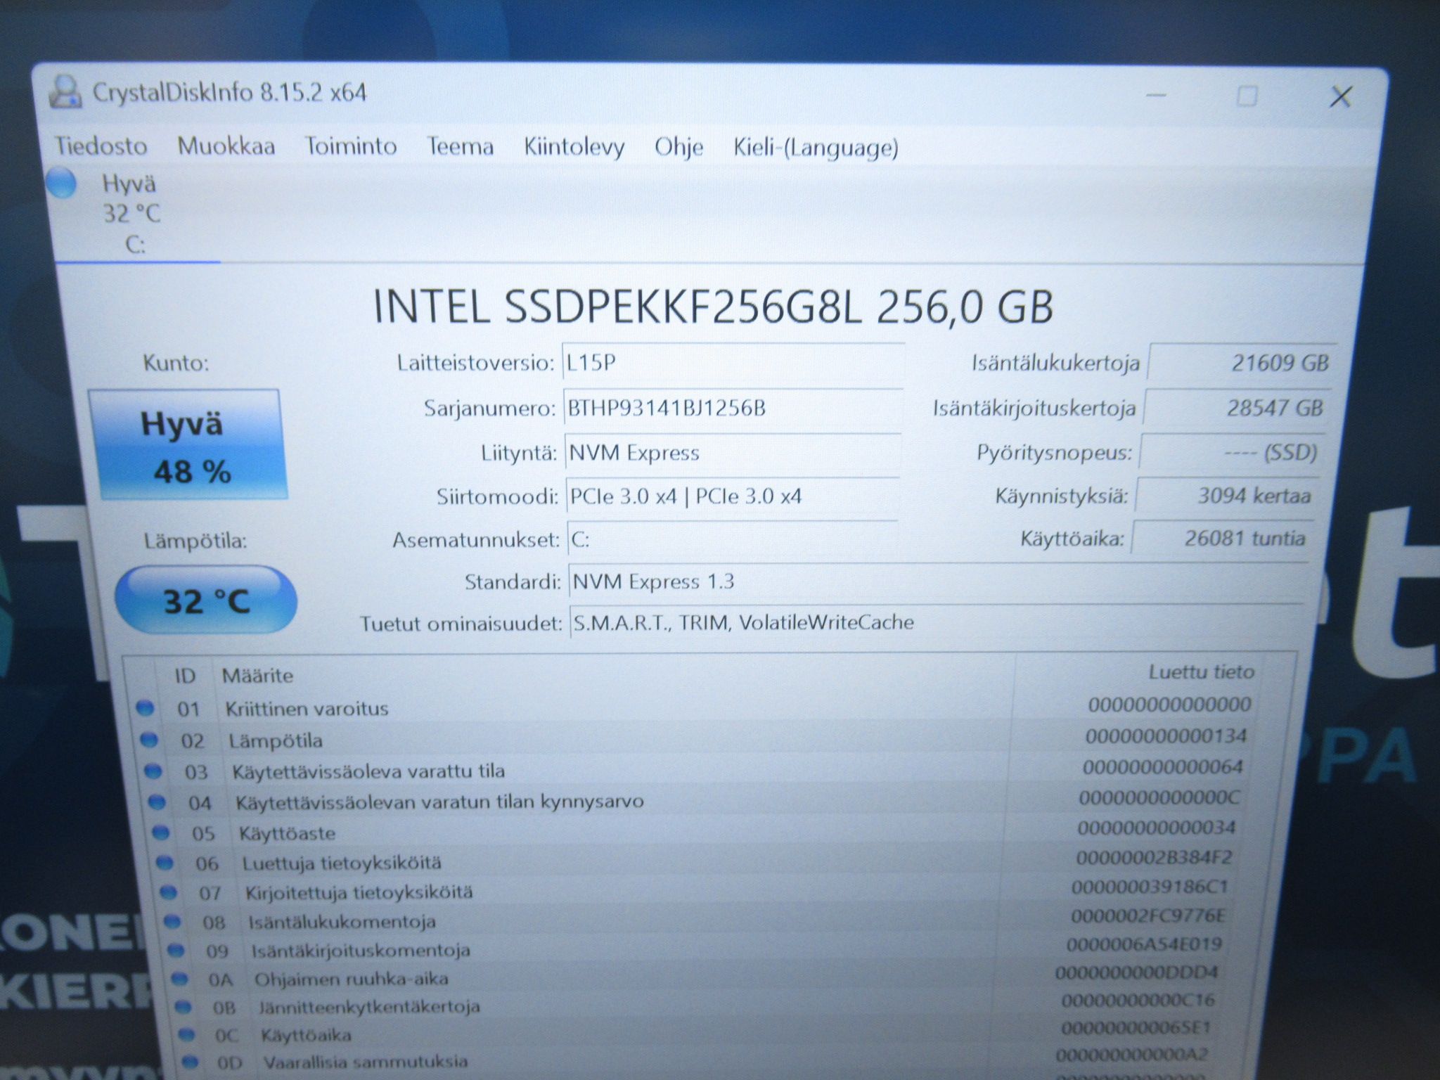The image size is (1440, 1080).
Task: Open the Teema menu
Action: pyautogui.click(x=461, y=147)
